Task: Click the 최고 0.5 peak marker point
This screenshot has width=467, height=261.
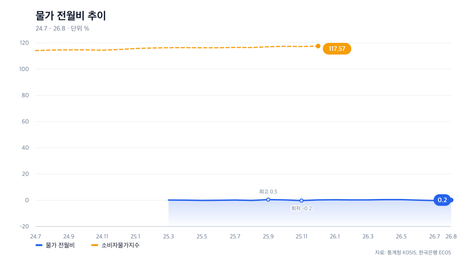Action: click(x=268, y=200)
